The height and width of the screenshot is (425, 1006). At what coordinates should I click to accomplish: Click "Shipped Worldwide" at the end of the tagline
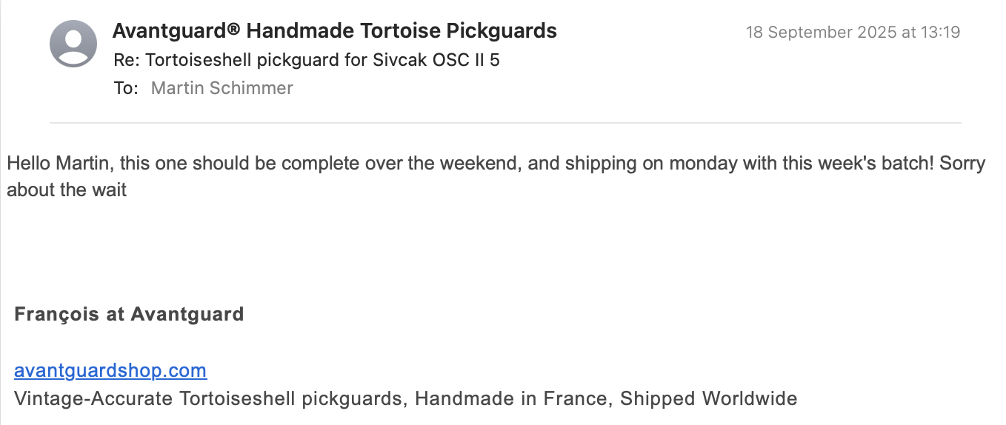coord(708,399)
